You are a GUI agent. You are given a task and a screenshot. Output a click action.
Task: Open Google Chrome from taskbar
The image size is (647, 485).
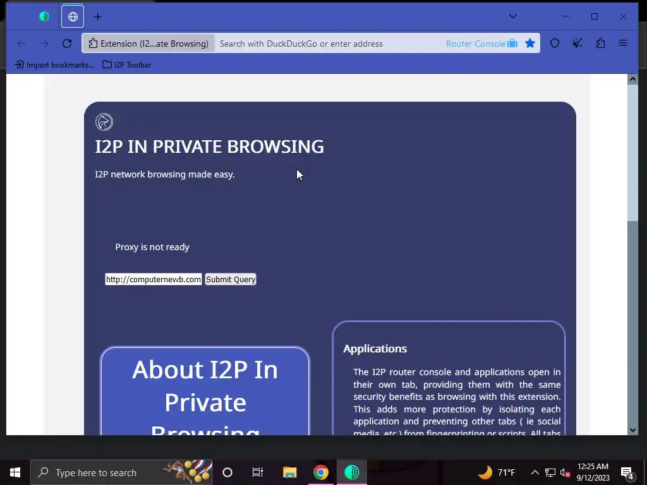point(320,472)
